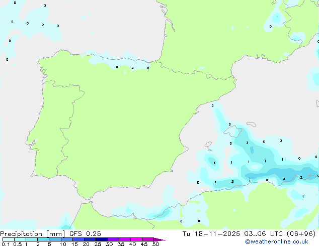Click the '0.1' legend scale label
Viewport: 319px width, 246px height.
point(6,244)
